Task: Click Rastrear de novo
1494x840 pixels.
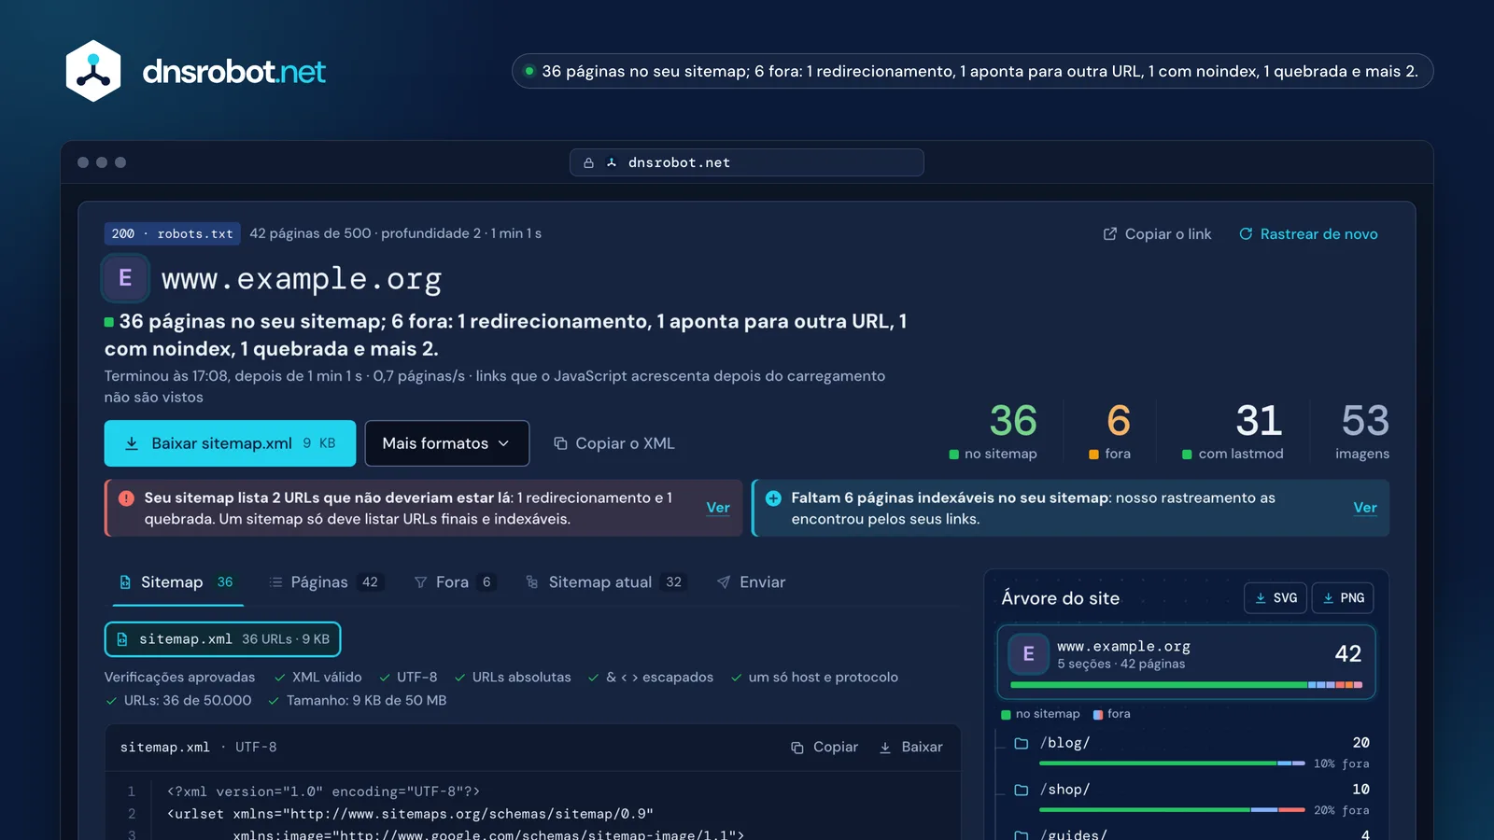Action: click(x=1308, y=234)
